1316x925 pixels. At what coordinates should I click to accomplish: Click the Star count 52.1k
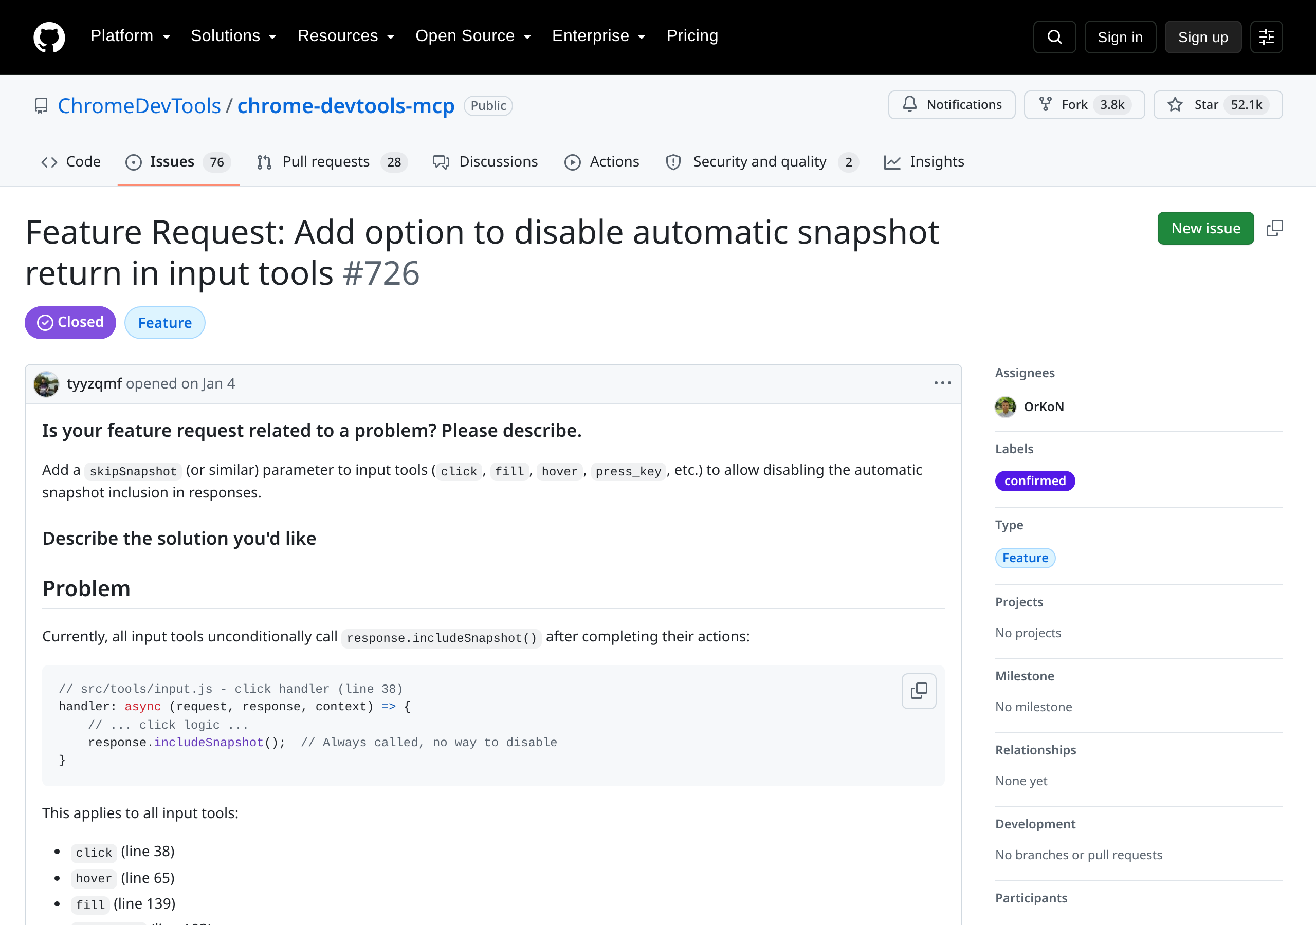tap(1246, 105)
